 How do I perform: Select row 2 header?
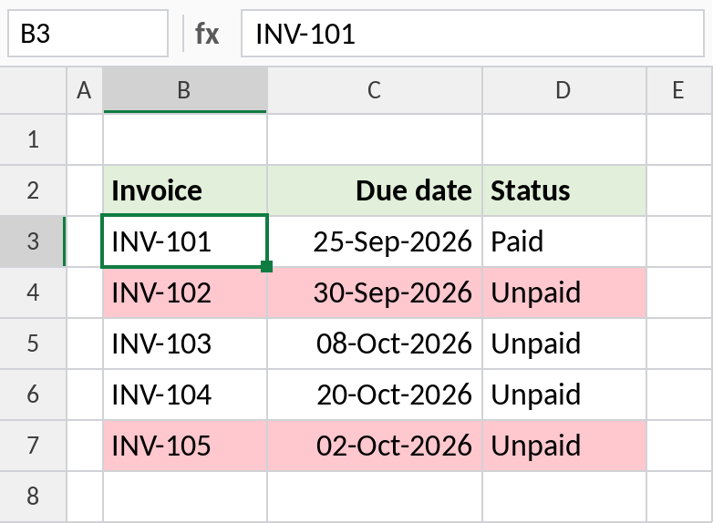coord(33,190)
